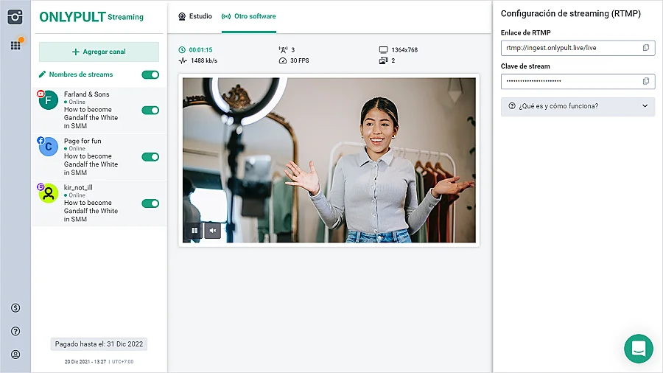This screenshot has height=373, width=663.
Task: Open the apps grid menu icon
Action: point(15,46)
